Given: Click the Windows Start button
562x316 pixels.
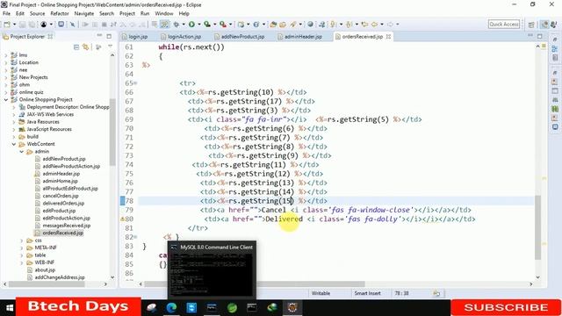Looking at the screenshot, I should click(x=10, y=308).
